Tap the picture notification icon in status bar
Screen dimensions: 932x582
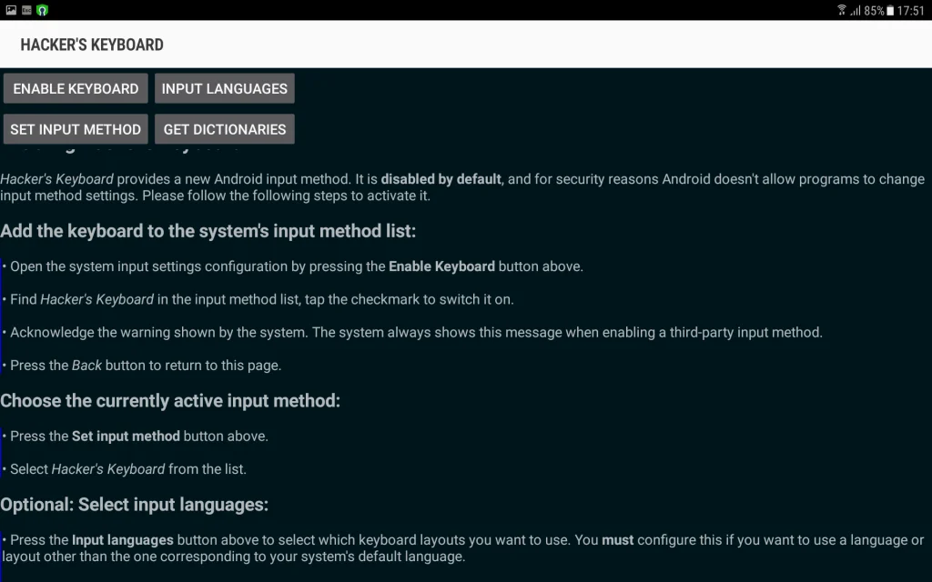pyautogui.click(x=11, y=10)
